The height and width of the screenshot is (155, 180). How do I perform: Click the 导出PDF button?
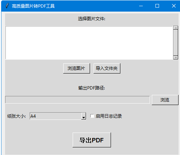coord(92,140)
